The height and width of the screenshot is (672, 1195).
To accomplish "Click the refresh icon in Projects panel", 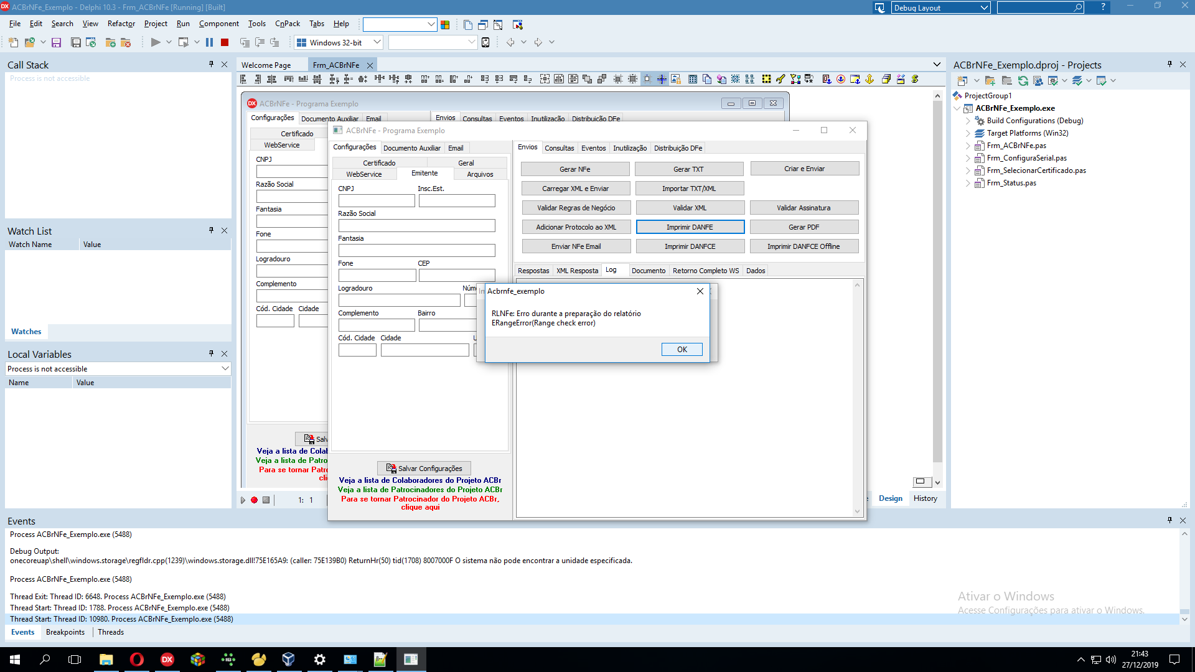I will pyautogui.click(x=1023, y=80).
